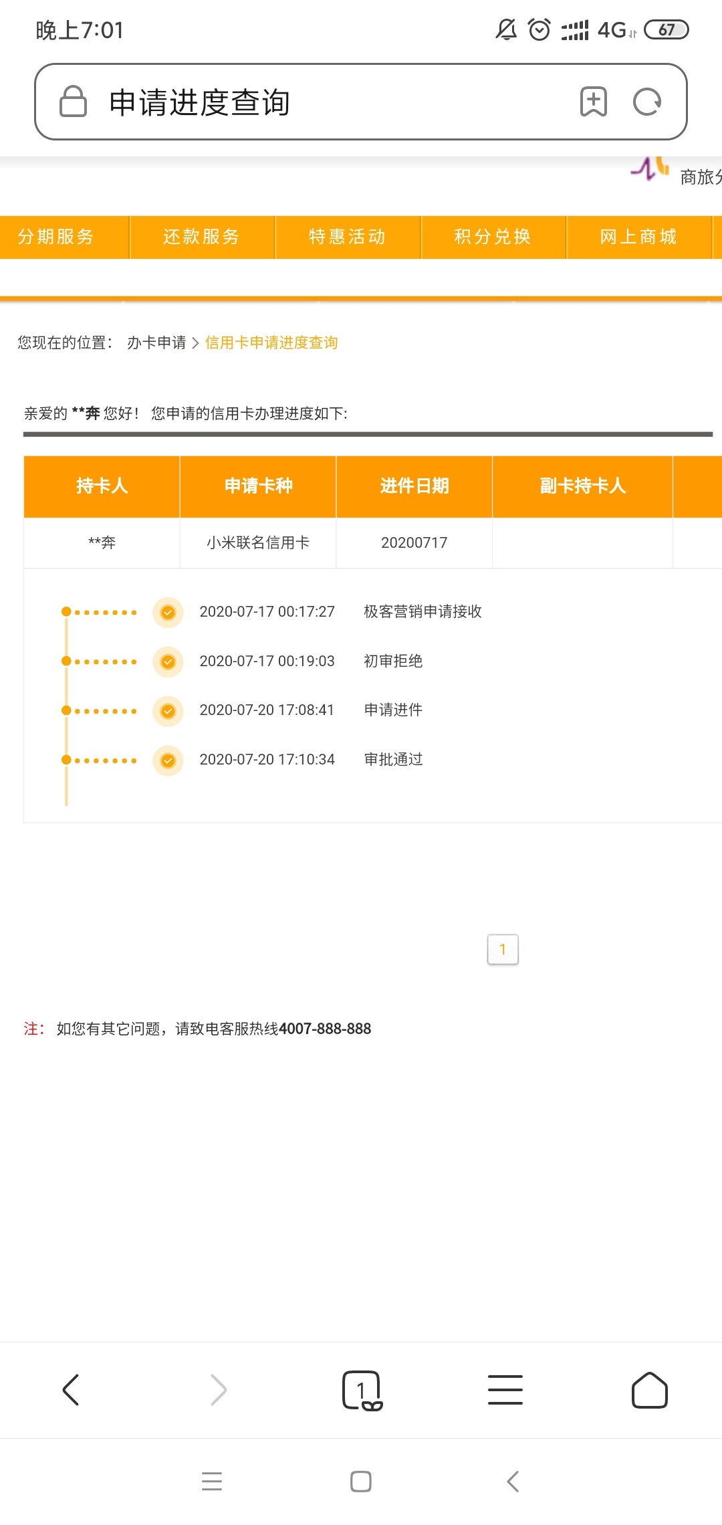Tap the Android home square button
The width and height of the screenshot is (722, 1525).
(361, 1481)
